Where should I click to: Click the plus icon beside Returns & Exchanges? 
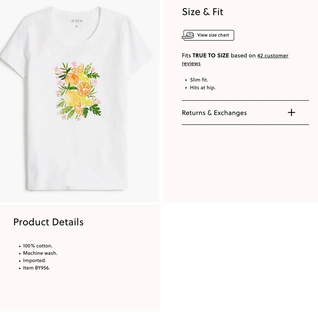click(291, 113)
